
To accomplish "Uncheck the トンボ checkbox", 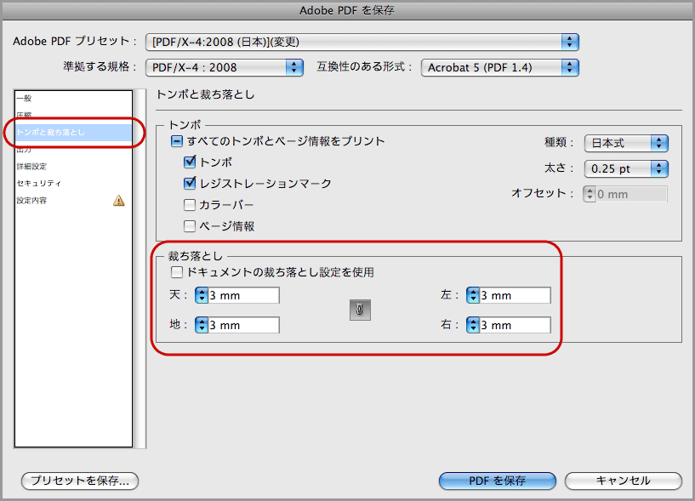I will click(190, 162).
